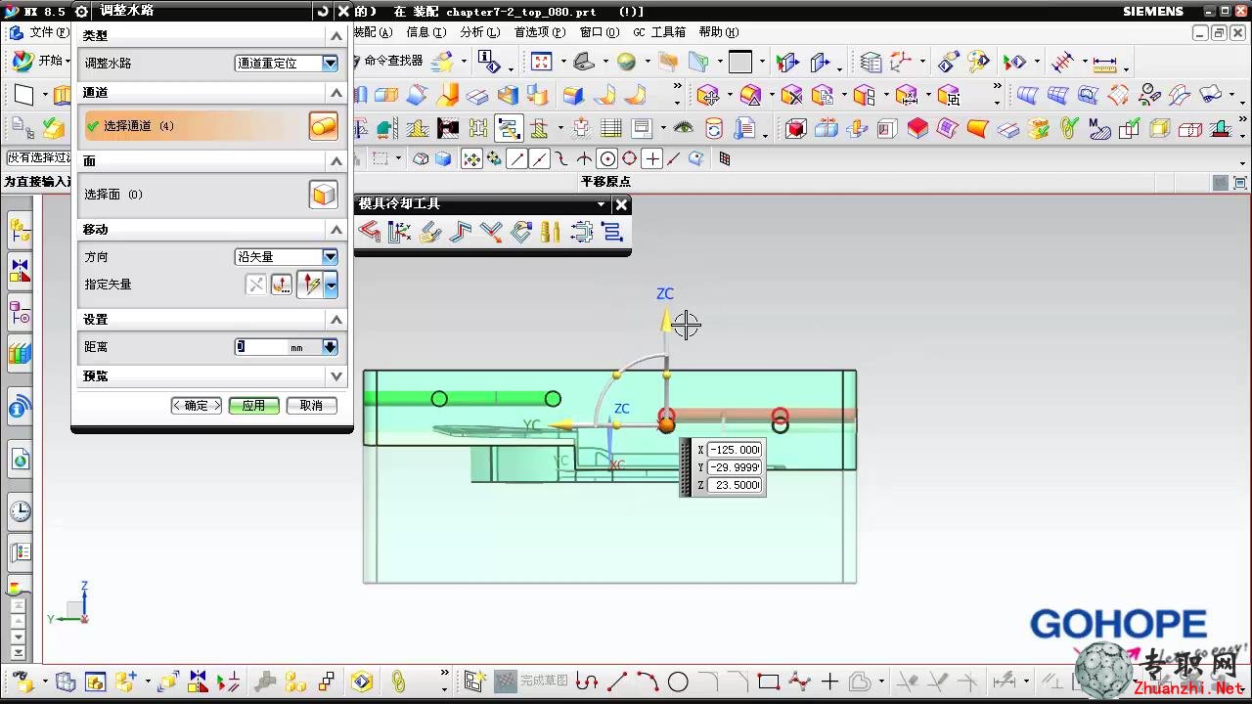1252x704 pixels.
Task: Open the Part Navigator sidebar icon
Action: point(20,314)
